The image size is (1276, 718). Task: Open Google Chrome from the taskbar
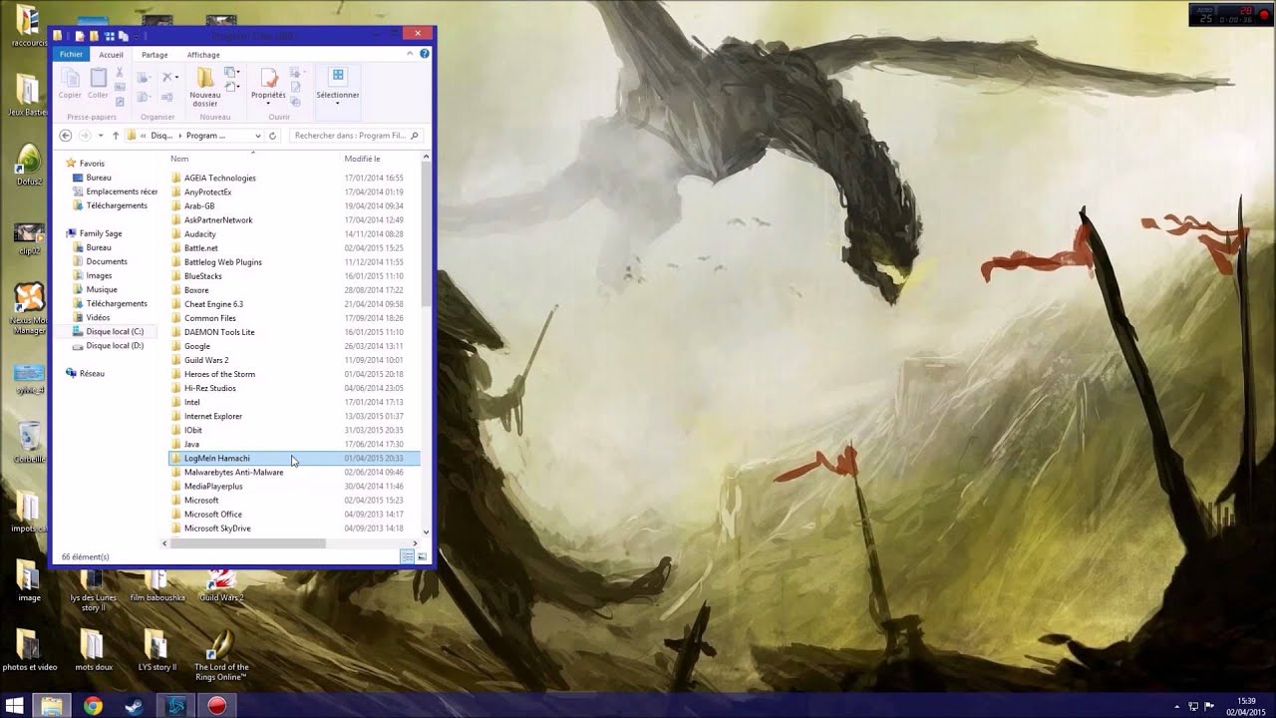pos(93,706)
